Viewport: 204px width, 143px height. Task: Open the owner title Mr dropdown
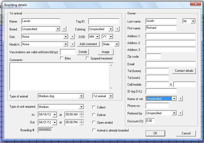tap(193, 21)
